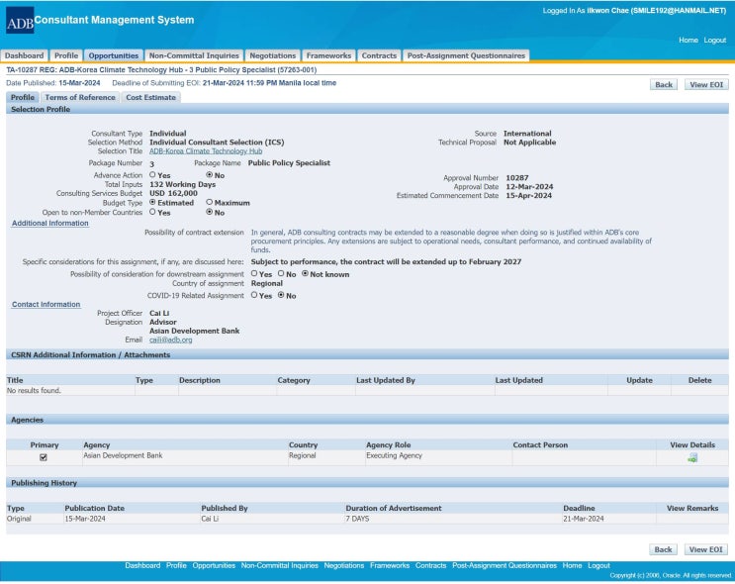Expand Additional Information section heading
This screenshot has width=735, height=584.
point(49,223)
